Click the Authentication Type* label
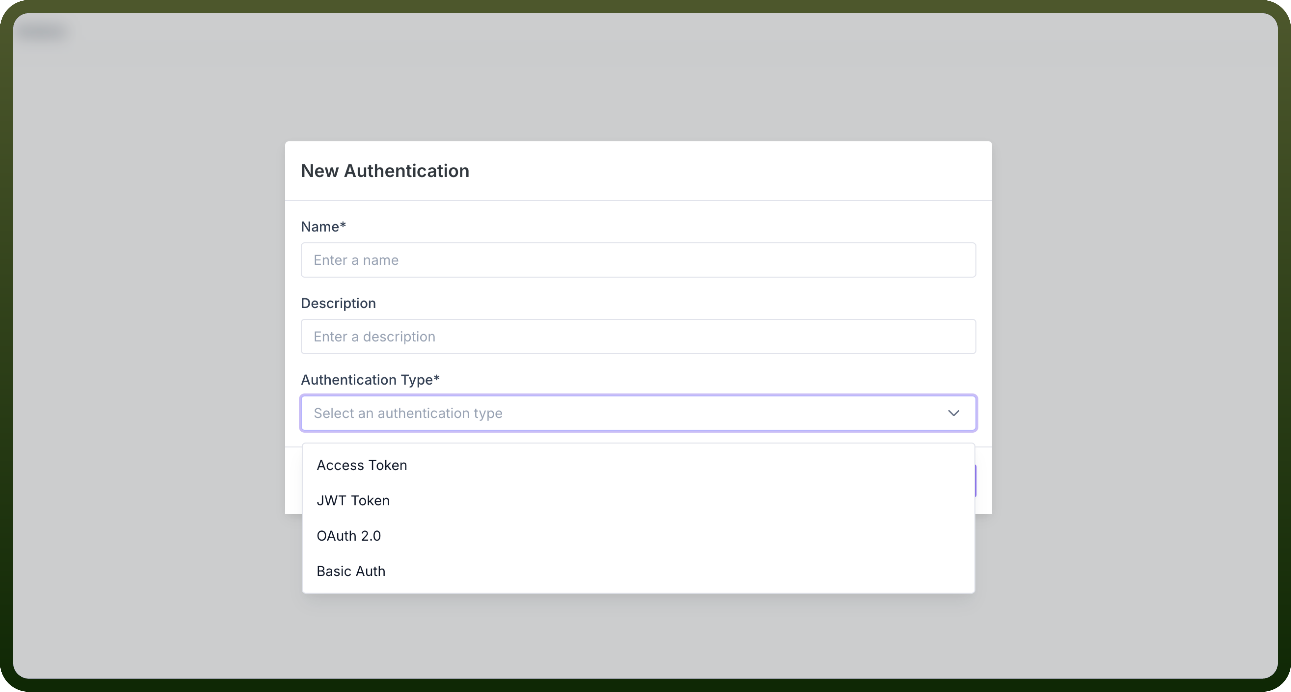 370,380
